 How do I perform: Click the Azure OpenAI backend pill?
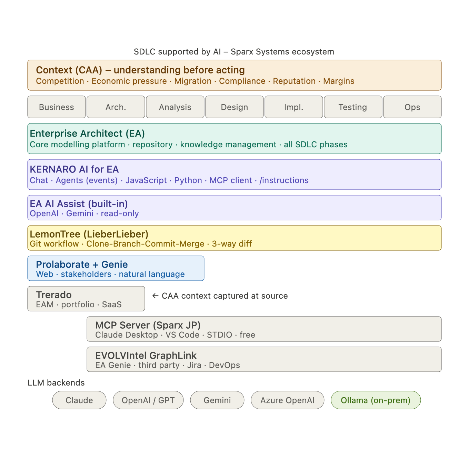[x=288, y=400]
